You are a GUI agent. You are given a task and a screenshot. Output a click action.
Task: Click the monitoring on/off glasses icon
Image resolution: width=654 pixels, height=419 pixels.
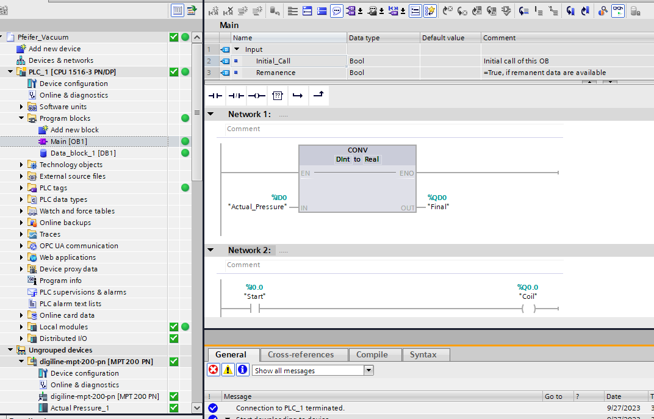(618, 10)
